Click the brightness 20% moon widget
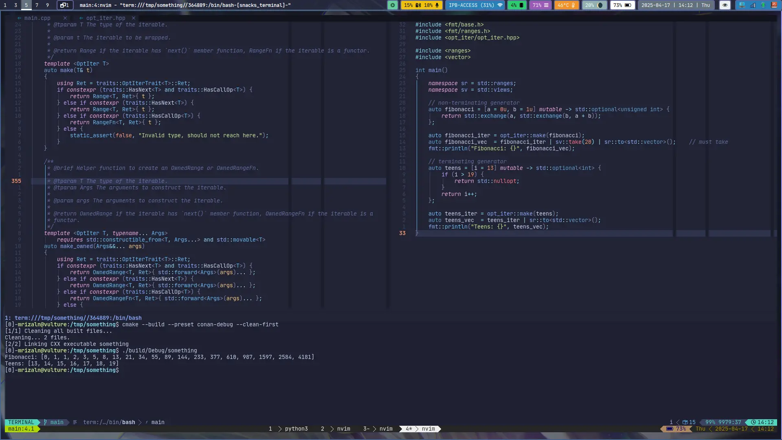This screenshot has width=782, height=440. point(594,5)
